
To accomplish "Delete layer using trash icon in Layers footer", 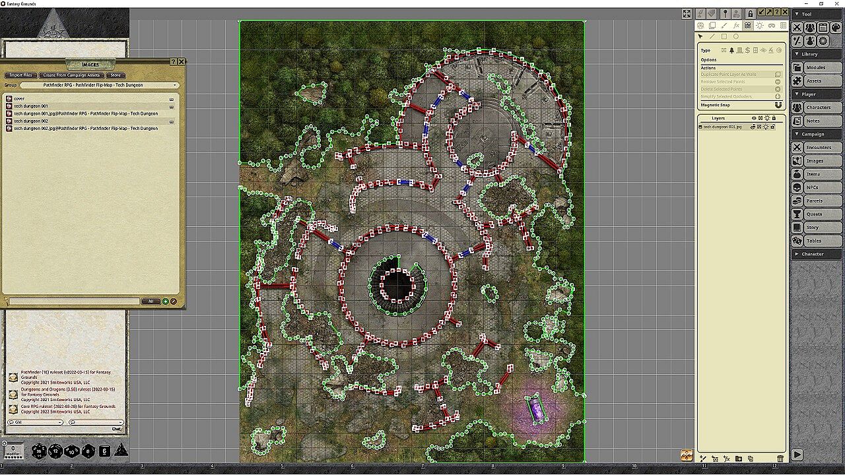I will pyautogui.click(x=780, y=459).
